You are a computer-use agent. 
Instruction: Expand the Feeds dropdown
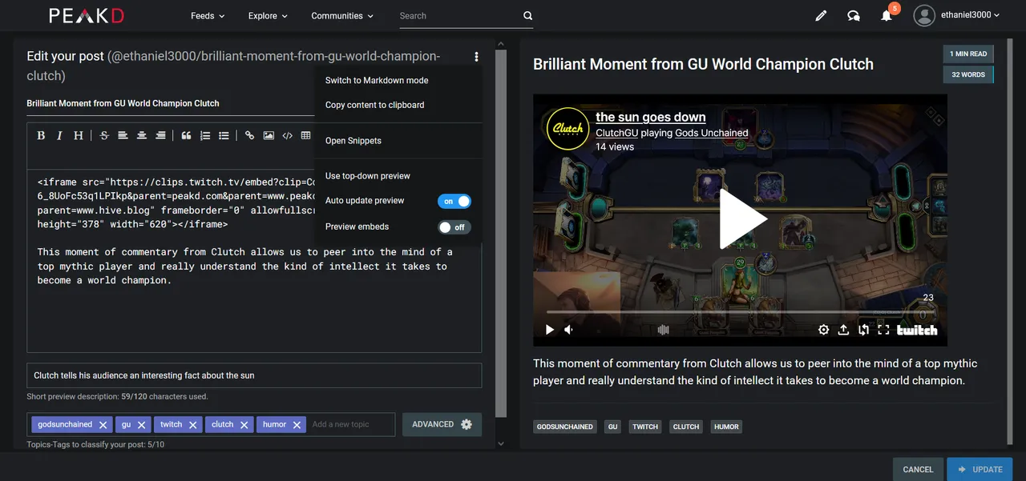pos(208,15)
